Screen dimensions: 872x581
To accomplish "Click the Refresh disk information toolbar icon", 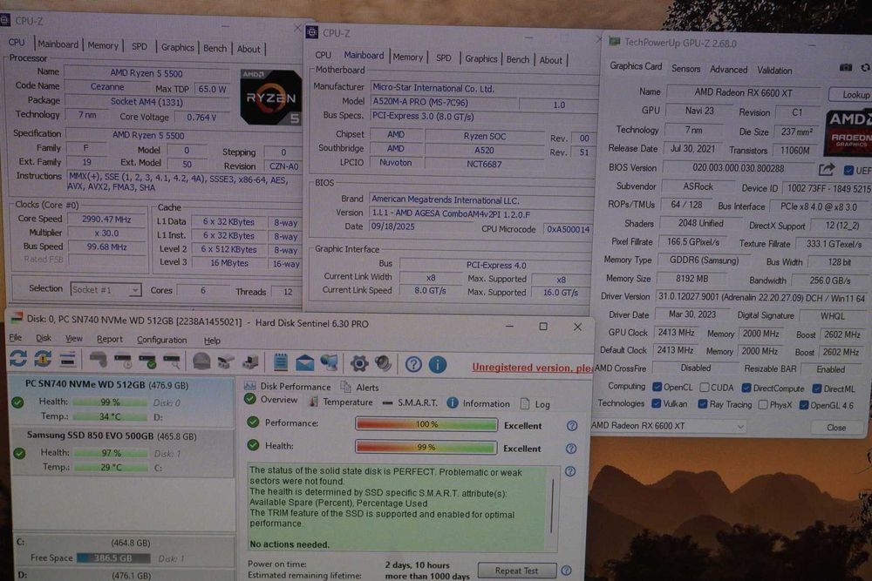I will tap(17, 360).
